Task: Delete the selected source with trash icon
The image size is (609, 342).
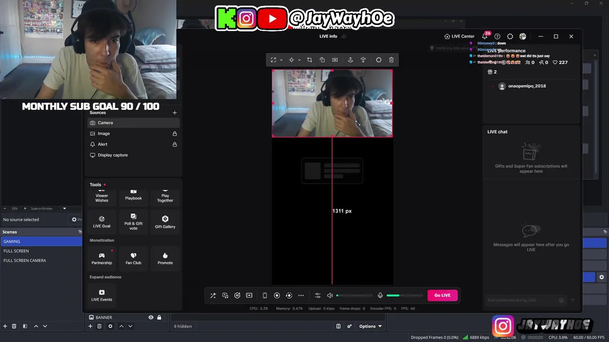Action: click(x=392, y=60)
